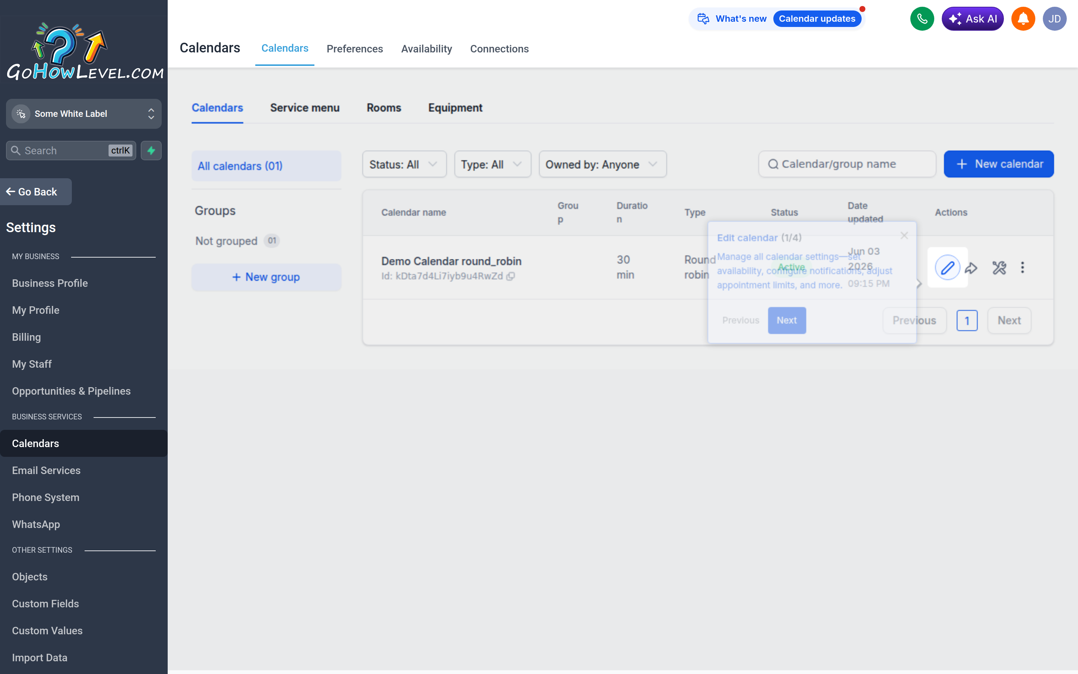
Task: Open the Status: All dropdown
Action: [404, 164]
